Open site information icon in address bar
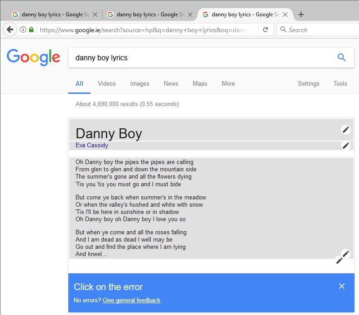 (23, 29)
